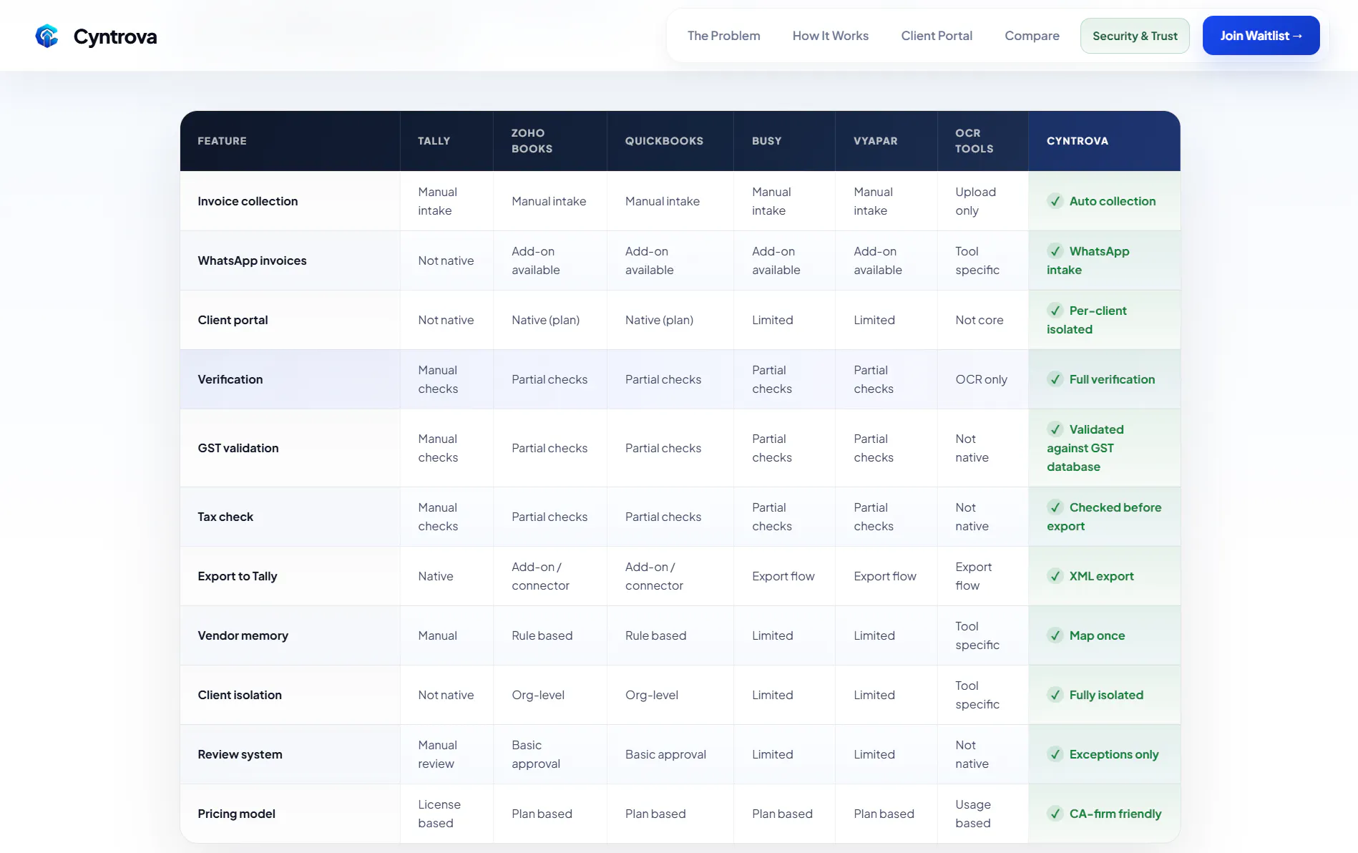Click the Invoice collection row label
The width and height of the screenshot is (1358, 853).
[x=248, y=201]
